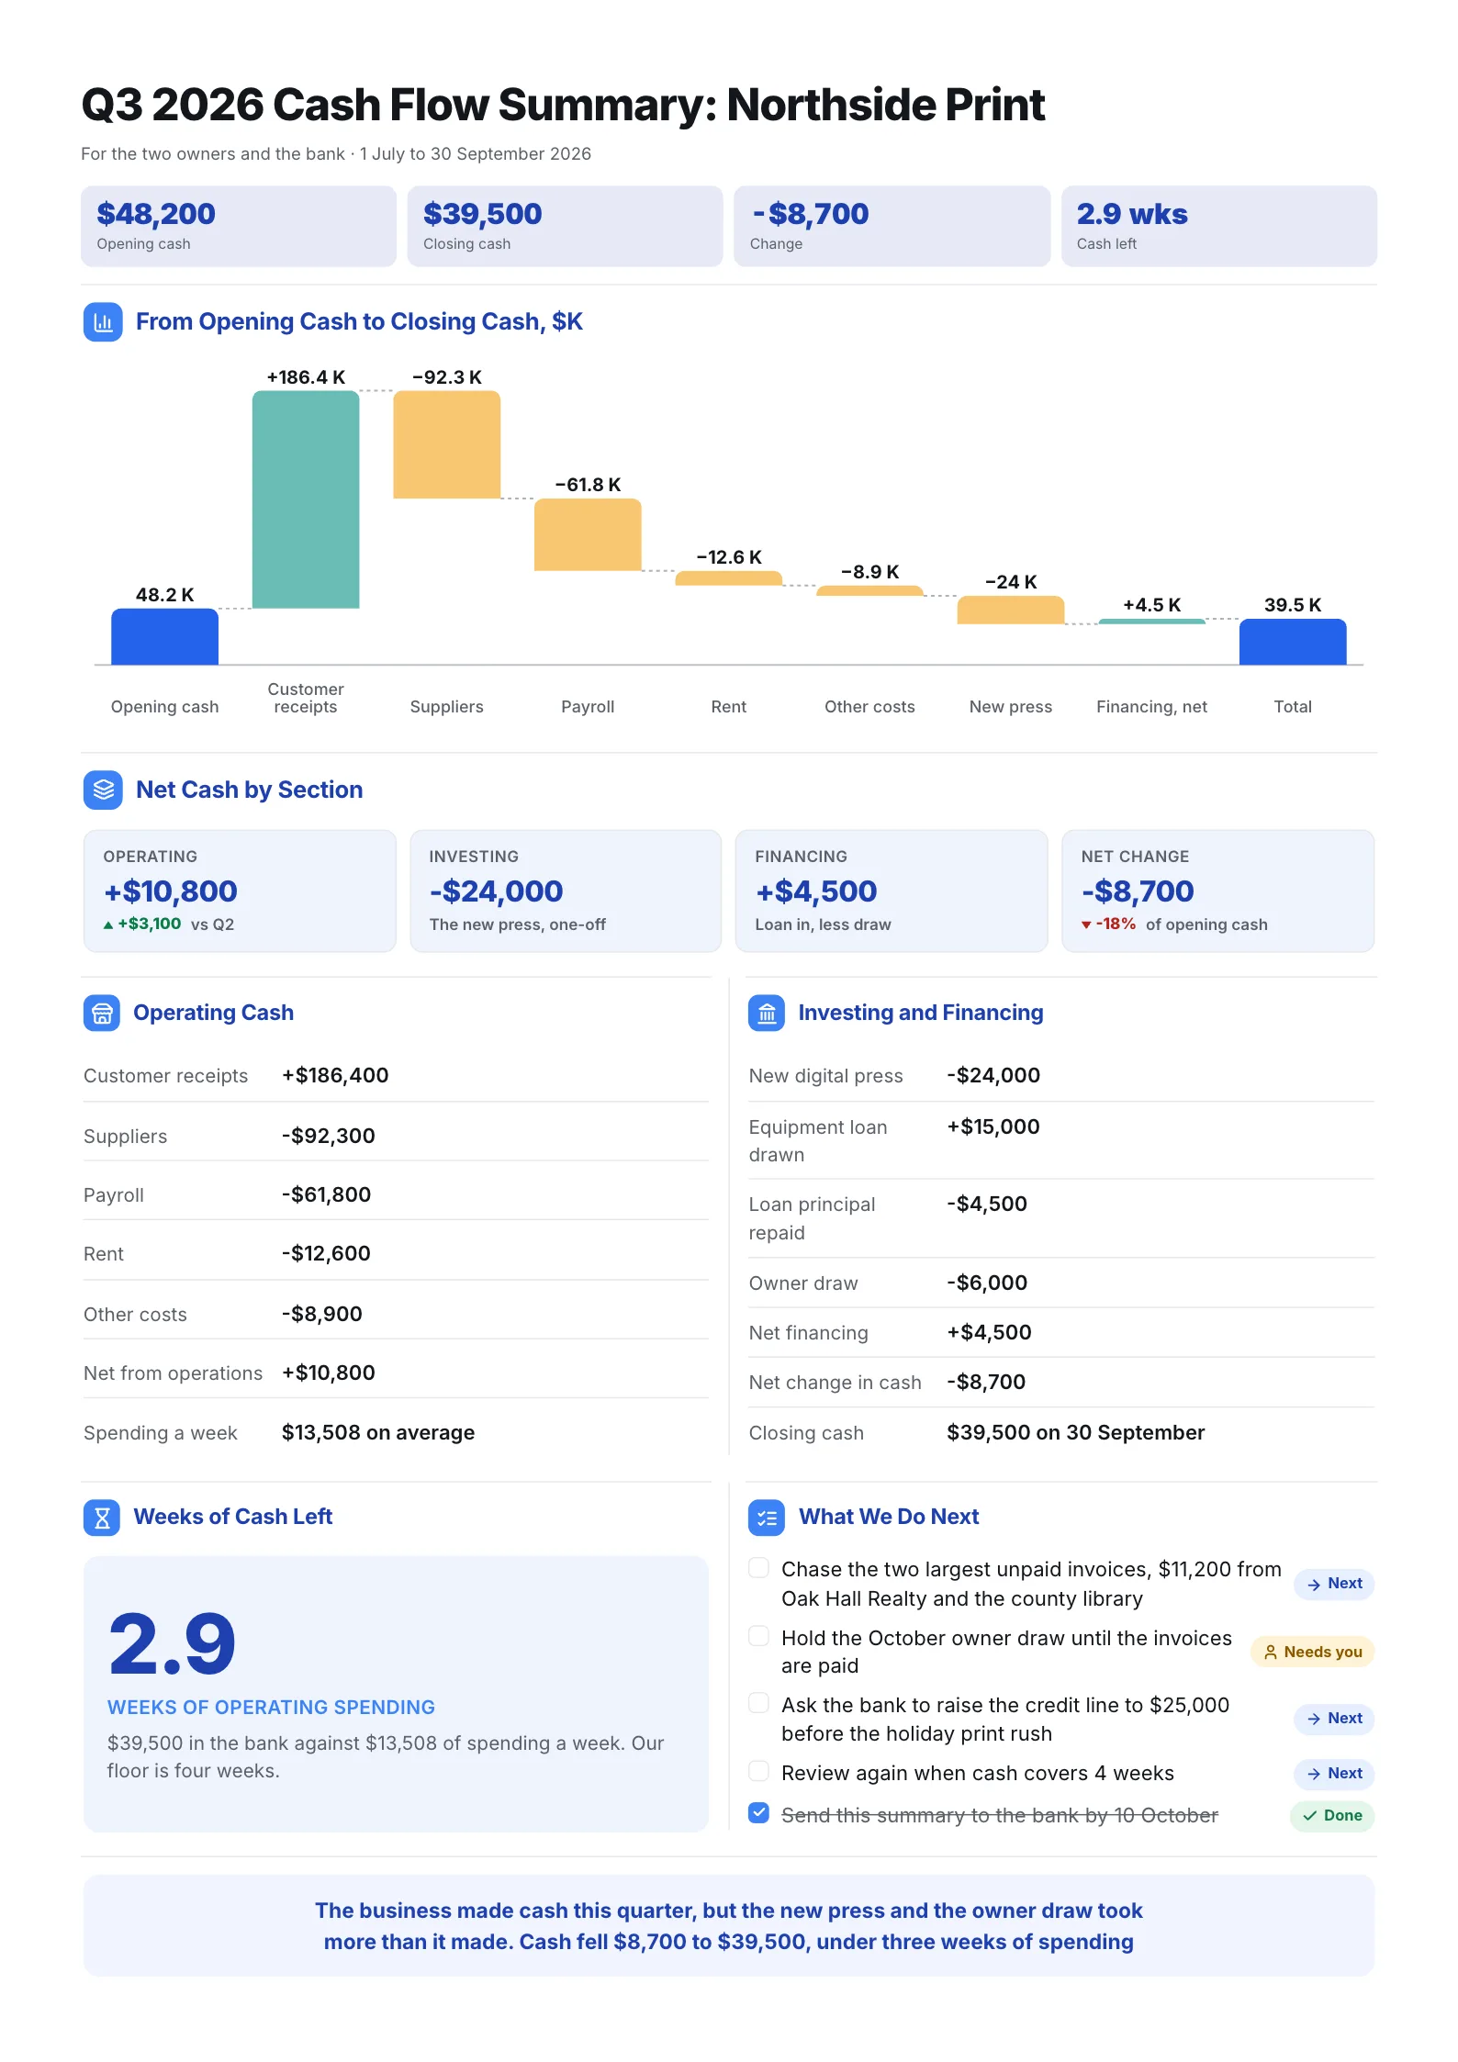Click the 'Needs you' tag on the owner draw task
Image resolution: width=1458 pixels, height=2062 pixels.
1312,1653
